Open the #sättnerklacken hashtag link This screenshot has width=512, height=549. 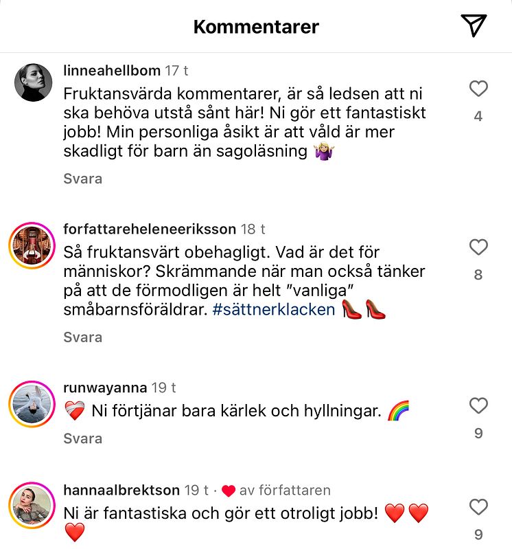274,309
